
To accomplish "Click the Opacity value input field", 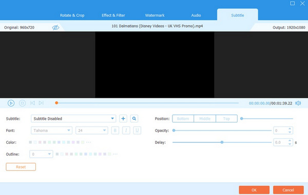I will point(280,131).
